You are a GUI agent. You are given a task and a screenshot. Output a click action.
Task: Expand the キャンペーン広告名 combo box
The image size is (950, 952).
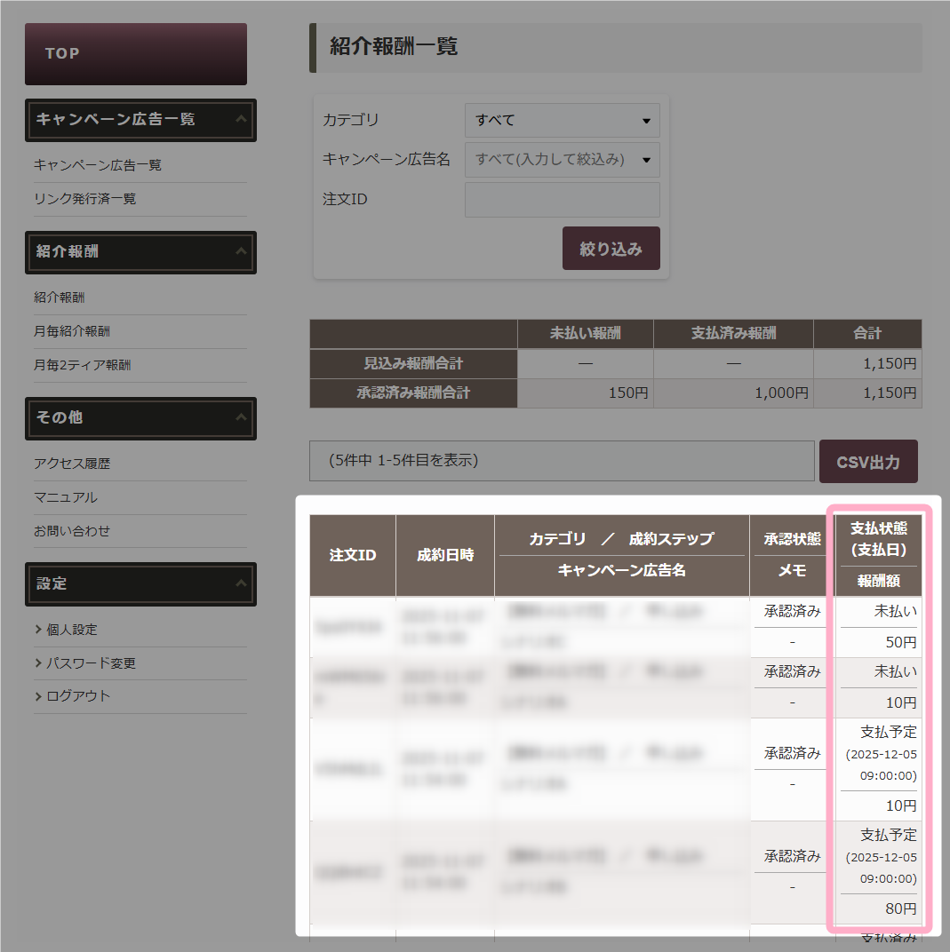(562, 160)
